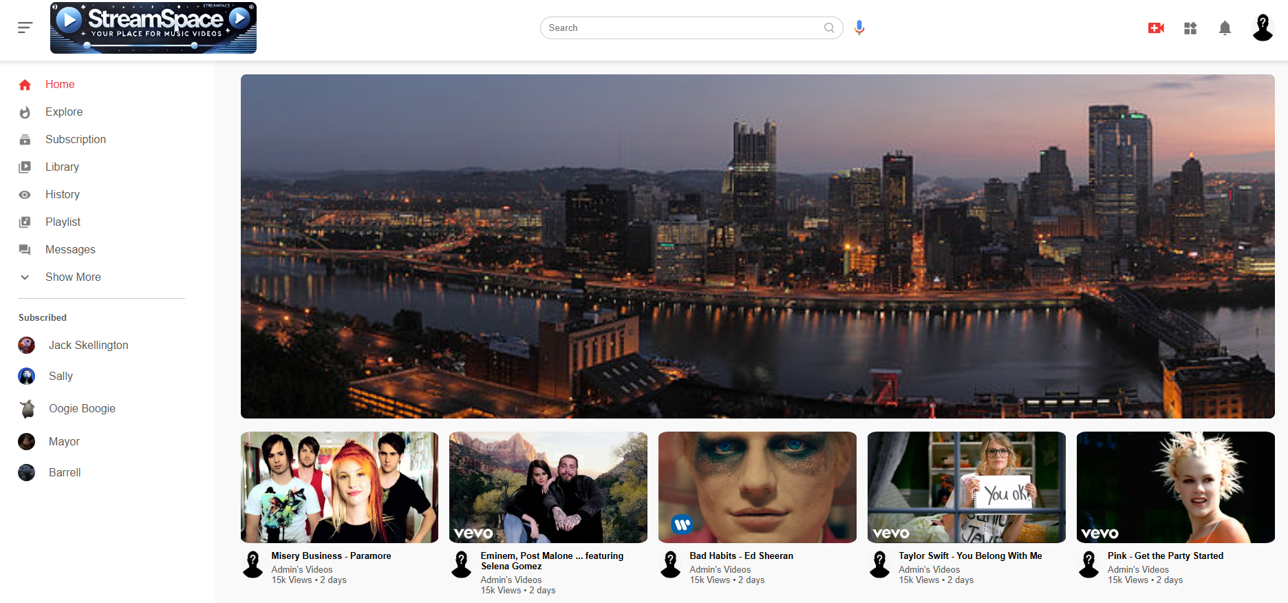Click Show More label
Viewport: 1288px width, 603px height.
click(73, 277)
